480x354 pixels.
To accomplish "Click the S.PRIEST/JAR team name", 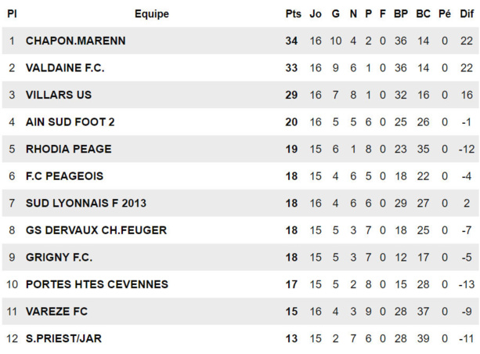I will coord(63,339).
